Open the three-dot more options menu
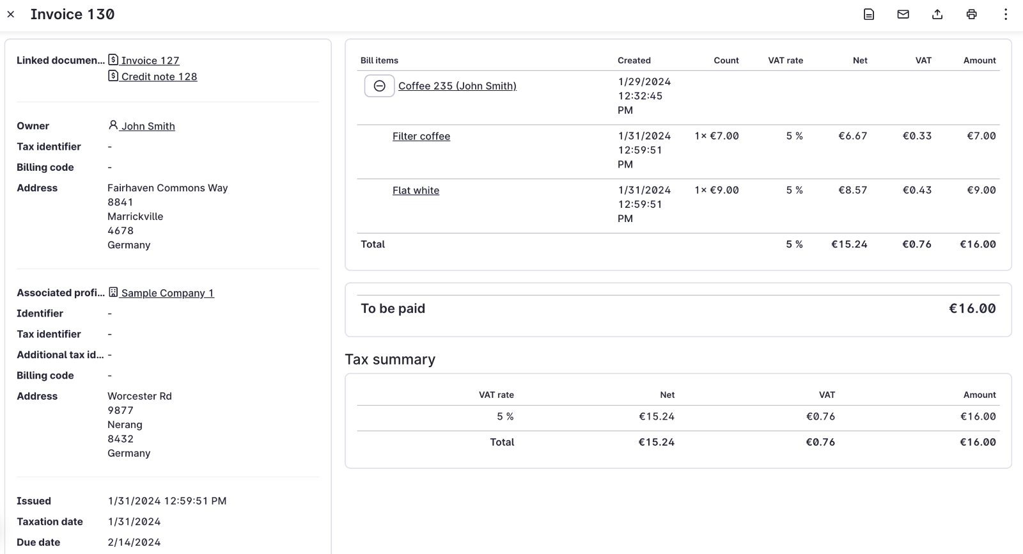The height and width of the screenshot is (554, 1023). pos(1006,14)
